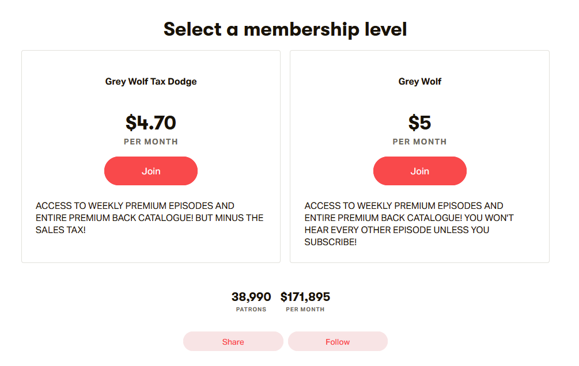Screen dimensions: 579x366
Task: Follow this creator
Action: click(338, 341)
